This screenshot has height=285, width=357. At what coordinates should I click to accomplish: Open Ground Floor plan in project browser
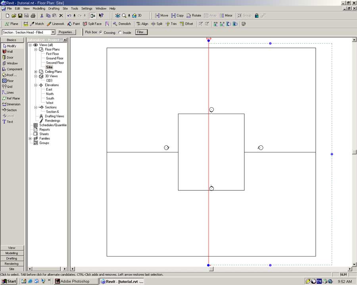coord(55,58)
